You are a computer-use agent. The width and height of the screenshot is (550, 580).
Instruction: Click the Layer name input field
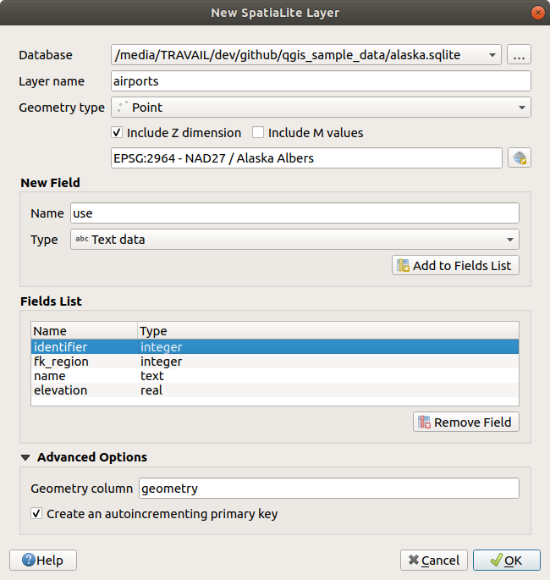click(321, 81)
